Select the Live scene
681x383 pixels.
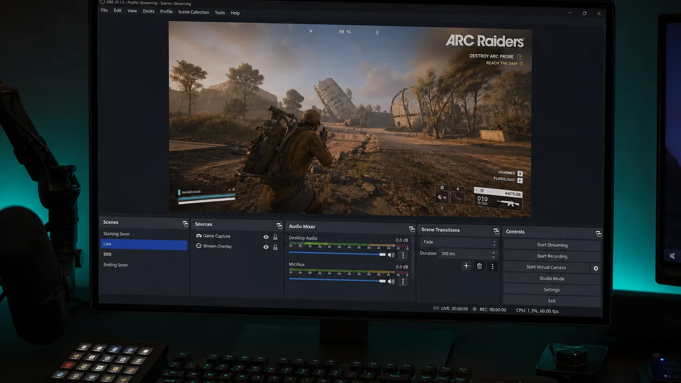[x=144, y=245]
